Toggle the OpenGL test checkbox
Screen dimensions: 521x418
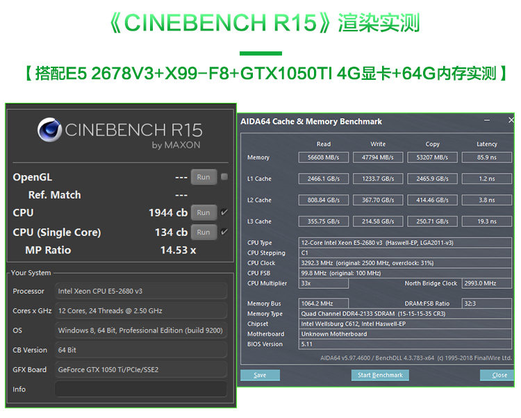point(224,176)
